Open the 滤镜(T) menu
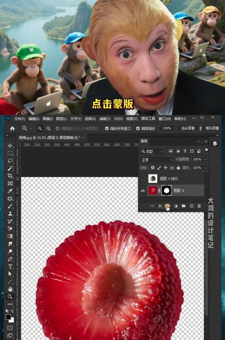 pos(105,119)
